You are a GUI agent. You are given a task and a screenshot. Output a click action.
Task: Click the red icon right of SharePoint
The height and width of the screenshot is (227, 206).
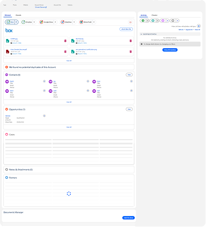[130, 22]
